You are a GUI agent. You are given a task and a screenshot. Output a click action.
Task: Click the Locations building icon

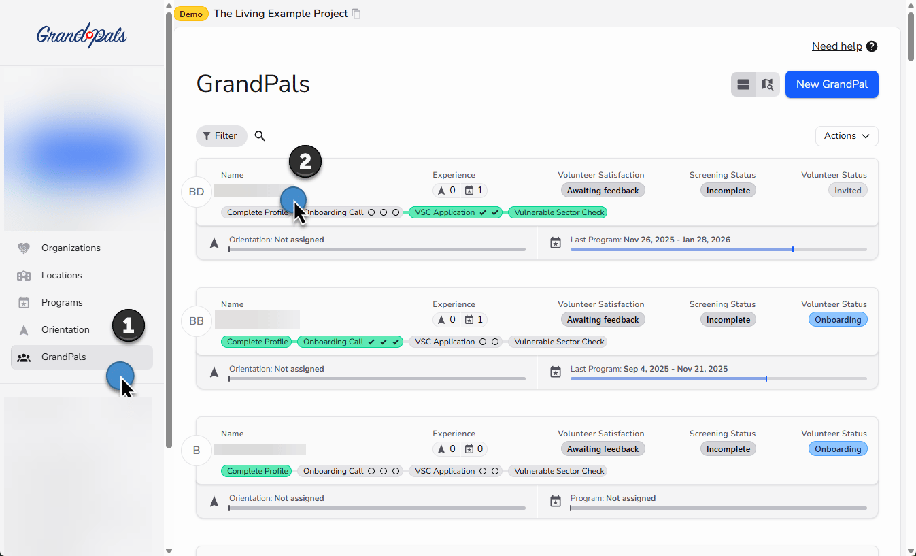coord(24,276)
